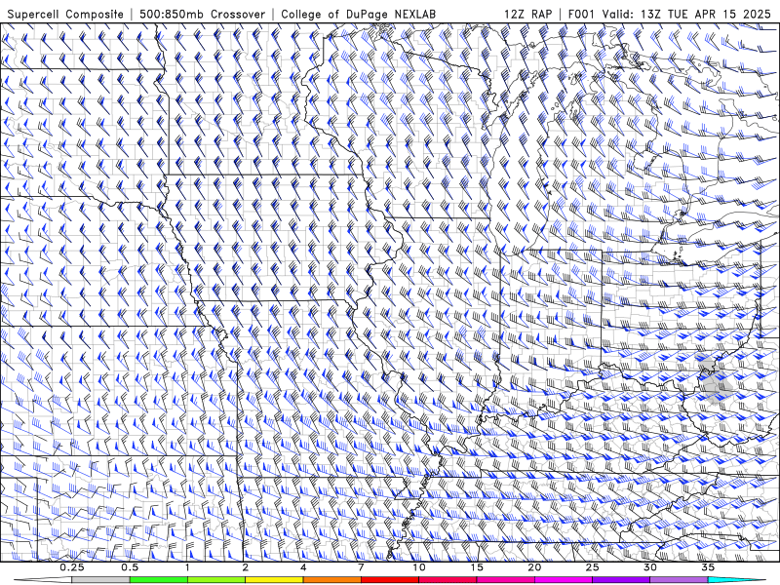Select the light purple 30–35 legend segment
This screenshot has height=585, width=780.
click(x=679, y=580)
